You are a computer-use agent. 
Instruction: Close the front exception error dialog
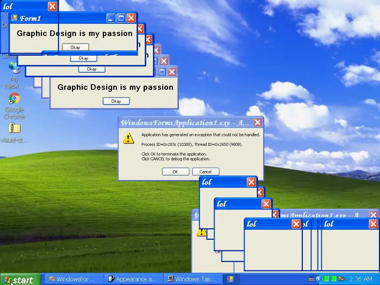tap(258, 122)
